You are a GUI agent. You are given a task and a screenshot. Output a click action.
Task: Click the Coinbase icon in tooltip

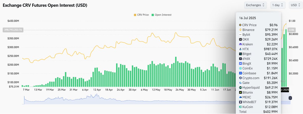point(240,73)
